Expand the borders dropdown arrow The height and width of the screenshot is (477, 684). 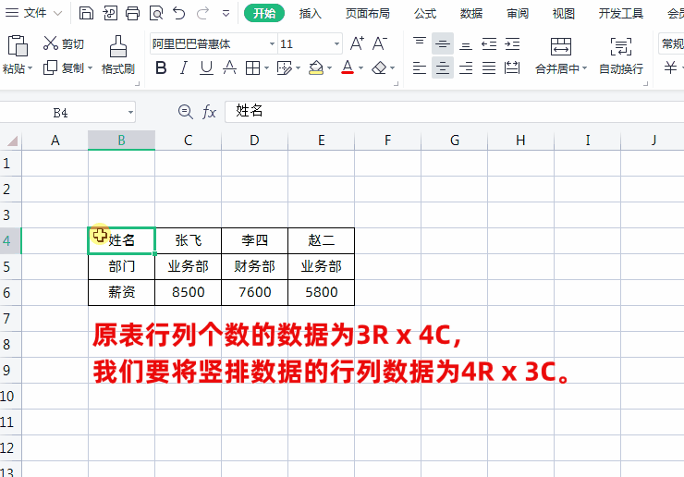[266, 68]
